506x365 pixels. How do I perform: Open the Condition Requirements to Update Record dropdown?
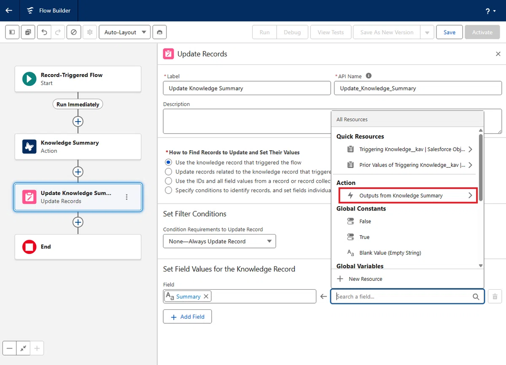pos(219,241)
